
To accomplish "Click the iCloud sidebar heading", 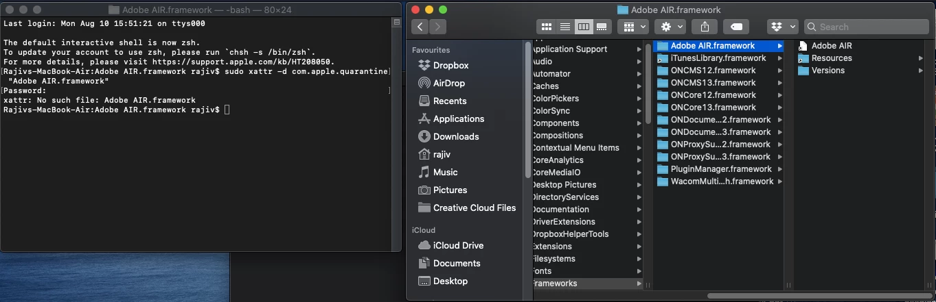I will pos(424,230).
